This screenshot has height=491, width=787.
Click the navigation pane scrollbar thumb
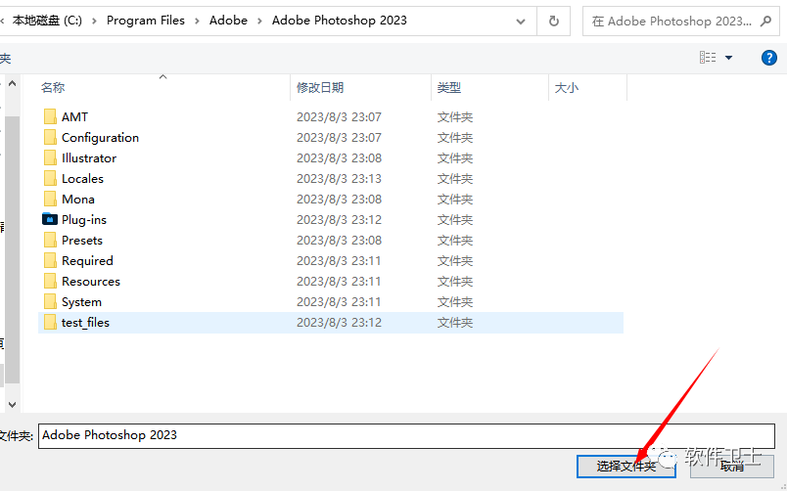(x=13, y=250)
